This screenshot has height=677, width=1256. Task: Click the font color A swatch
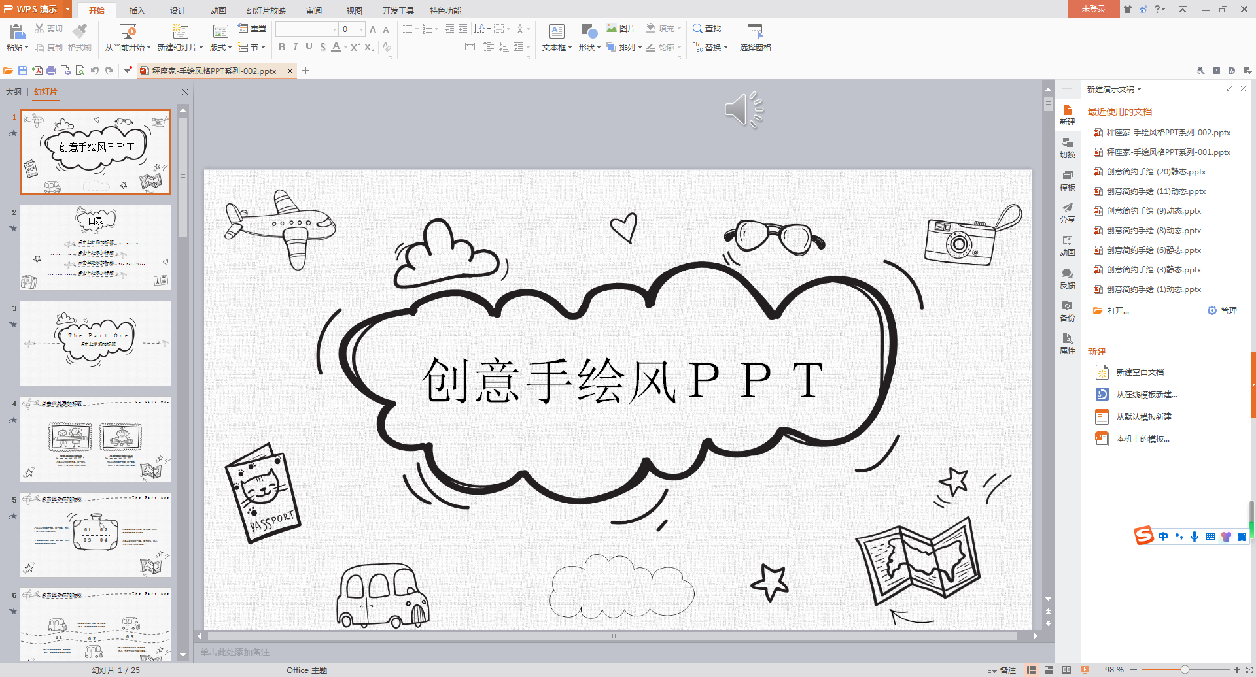336,47
